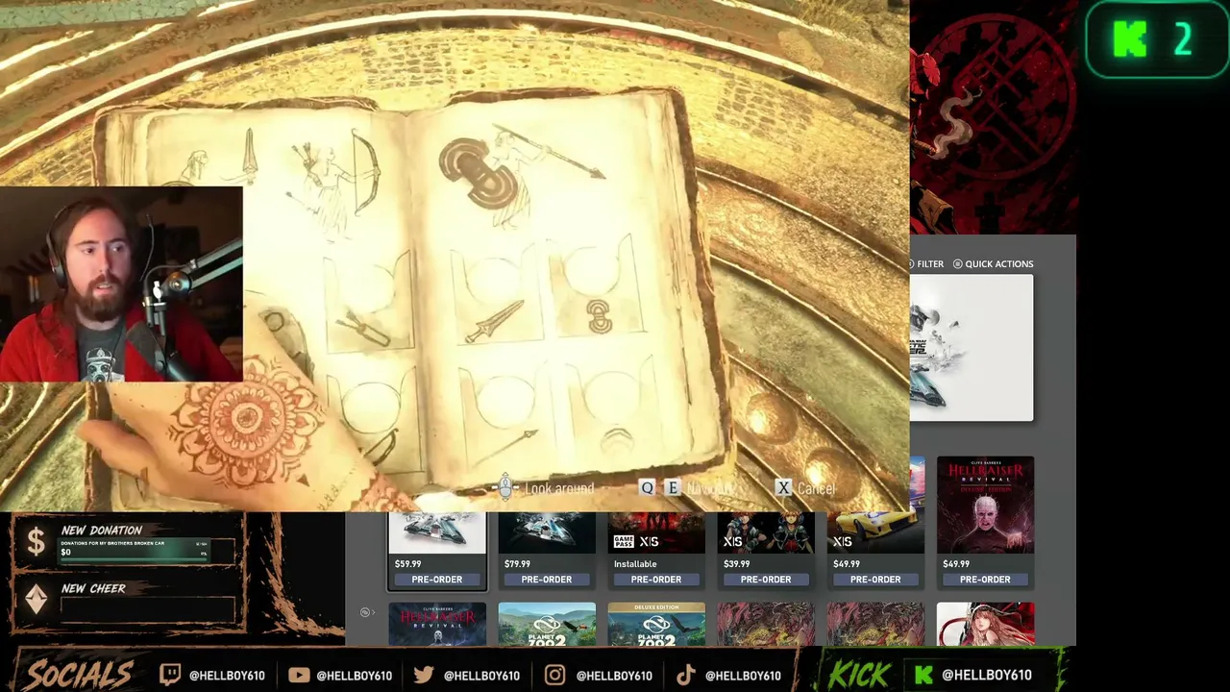The height and width of the screenshot is (692, 1230).
Task: Click the streamer webcam overlay
Action: tap(121, 284)
